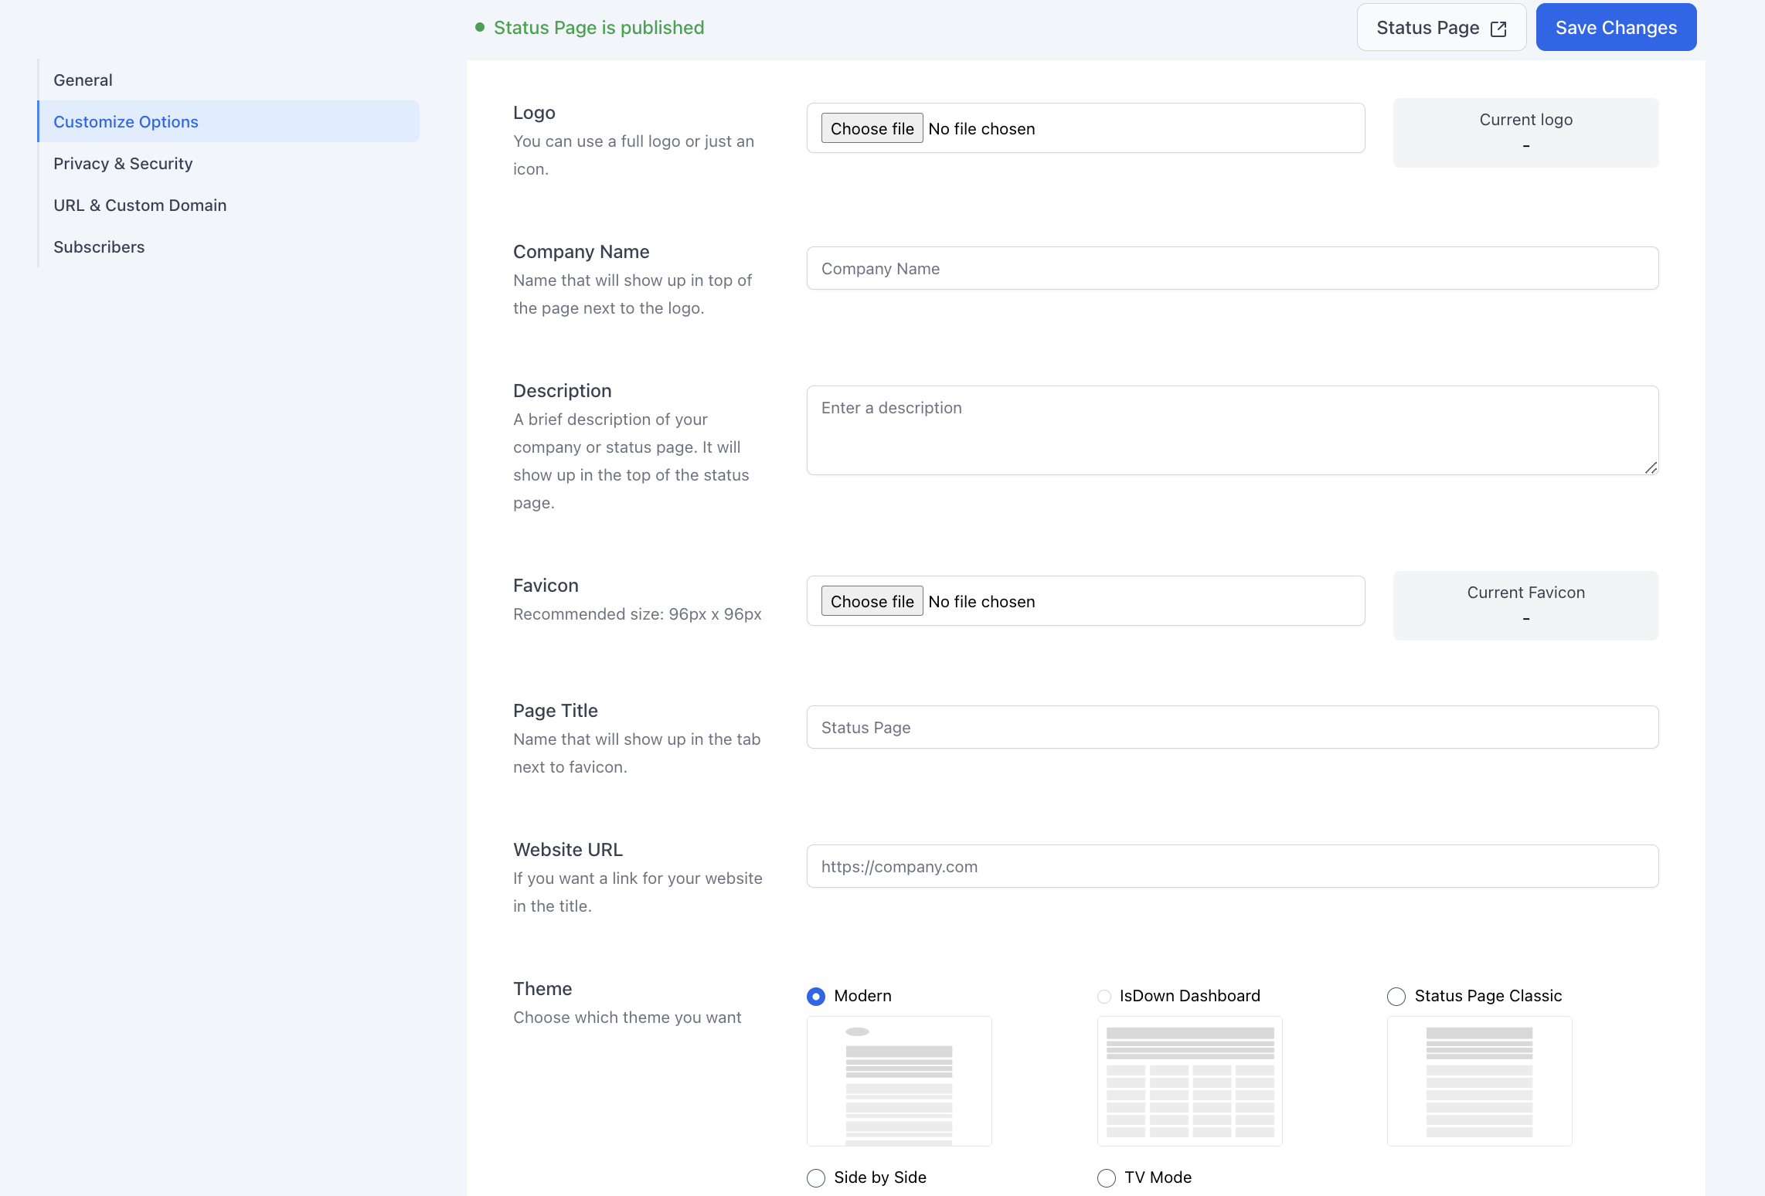Click the Save Changes button
The image size is (1765, 1196).
(x=1615, y=28)
